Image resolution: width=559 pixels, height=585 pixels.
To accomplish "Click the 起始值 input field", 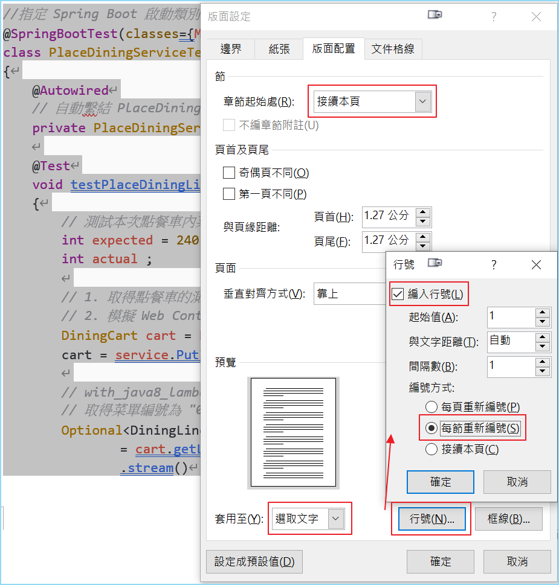I will click(511, 317).
